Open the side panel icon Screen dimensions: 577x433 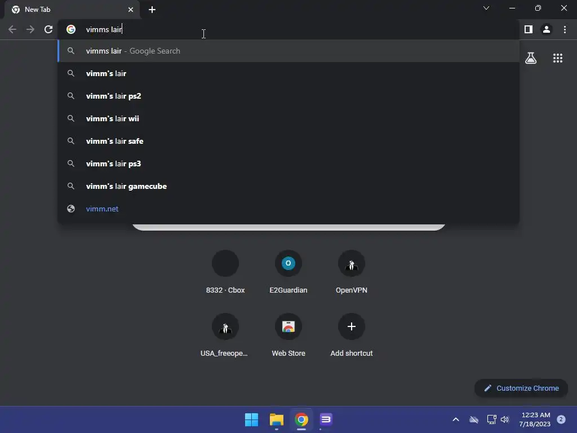tap(529, 29)
